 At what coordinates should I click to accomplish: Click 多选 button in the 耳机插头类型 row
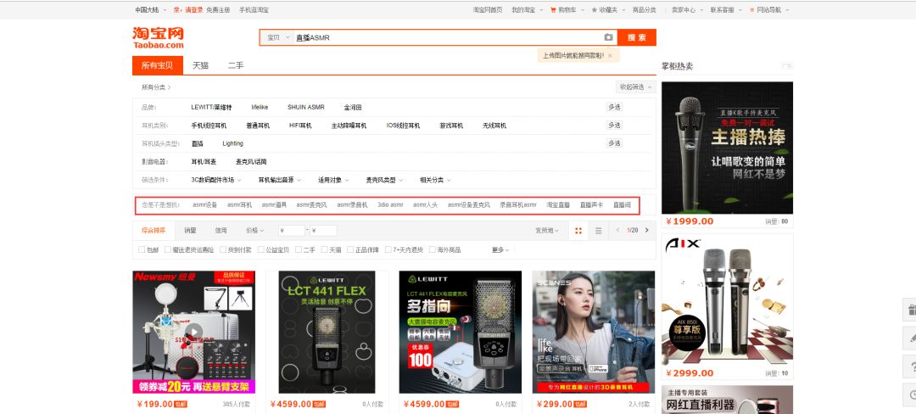(x=614, y=143)
